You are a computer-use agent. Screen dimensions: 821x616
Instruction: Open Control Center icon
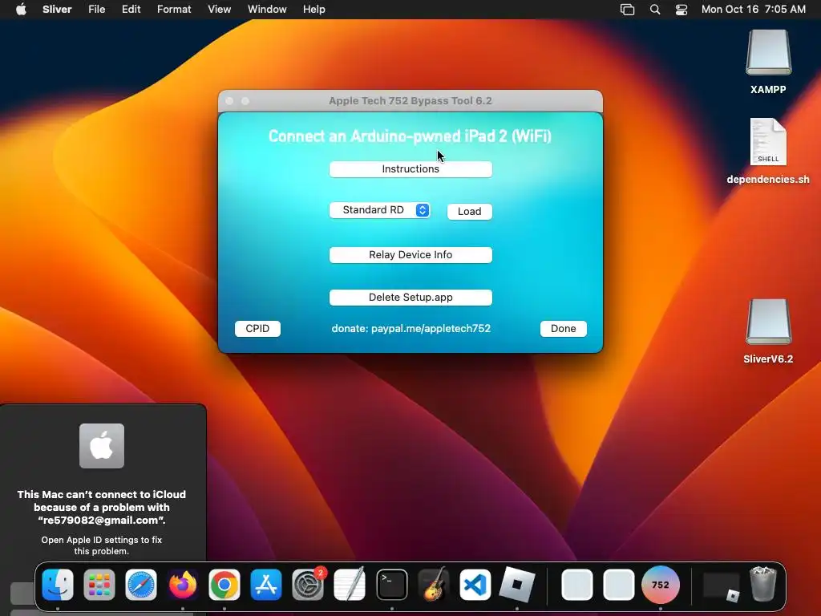pos(681,10)
